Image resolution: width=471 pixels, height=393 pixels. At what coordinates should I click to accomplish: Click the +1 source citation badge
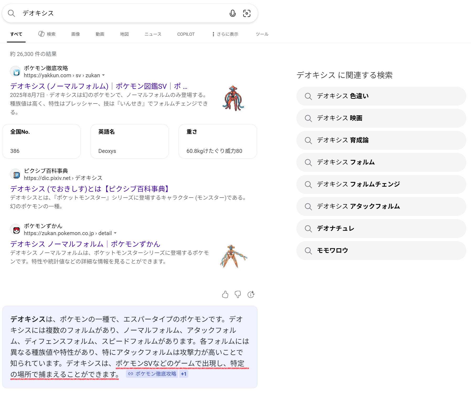coord(184,374)
